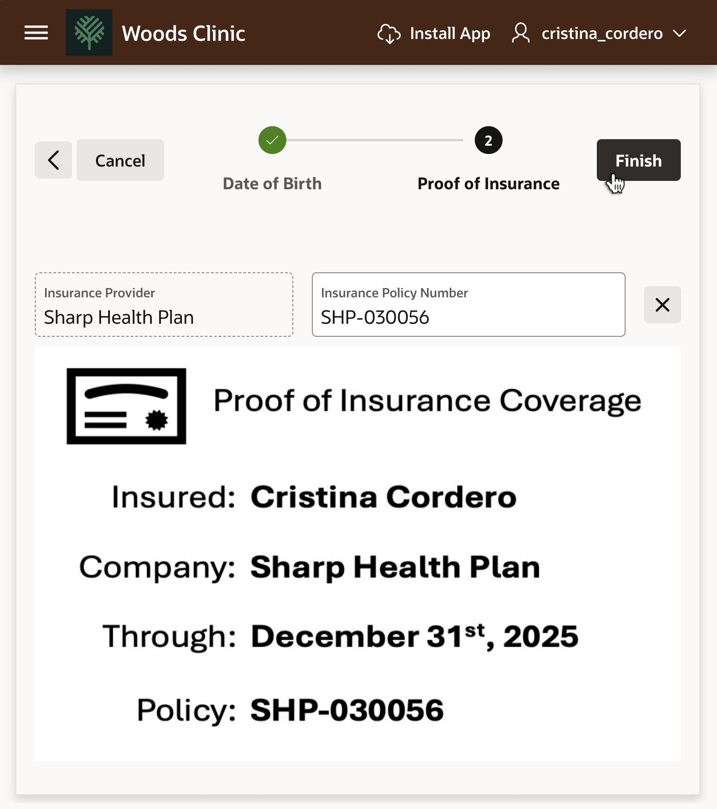Open the hamburger navigation menu
This screenshot has width=717, height=809.
[x=36, y=33]
